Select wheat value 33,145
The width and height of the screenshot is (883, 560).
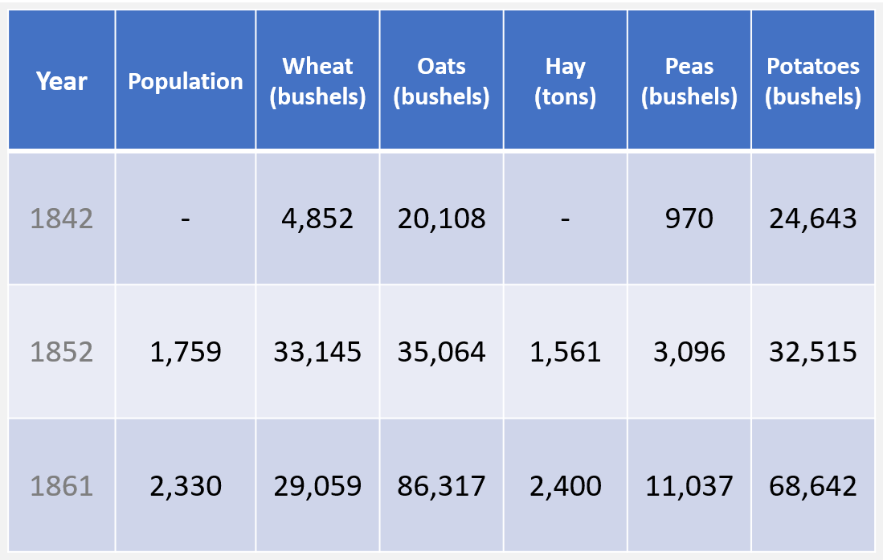pos(318,352)
